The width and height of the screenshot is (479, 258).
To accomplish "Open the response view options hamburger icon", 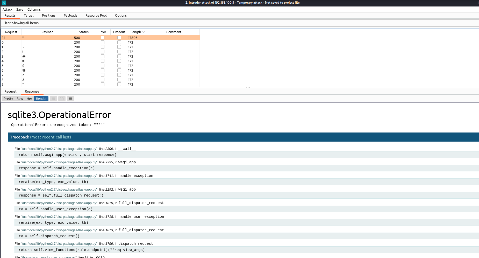I will tap(70, 99).
